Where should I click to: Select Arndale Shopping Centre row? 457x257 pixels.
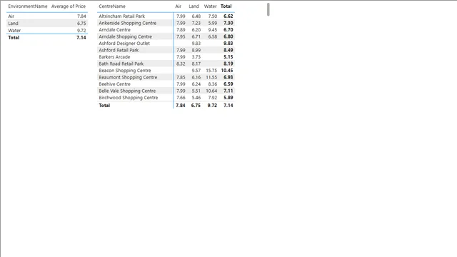(166, 36)
